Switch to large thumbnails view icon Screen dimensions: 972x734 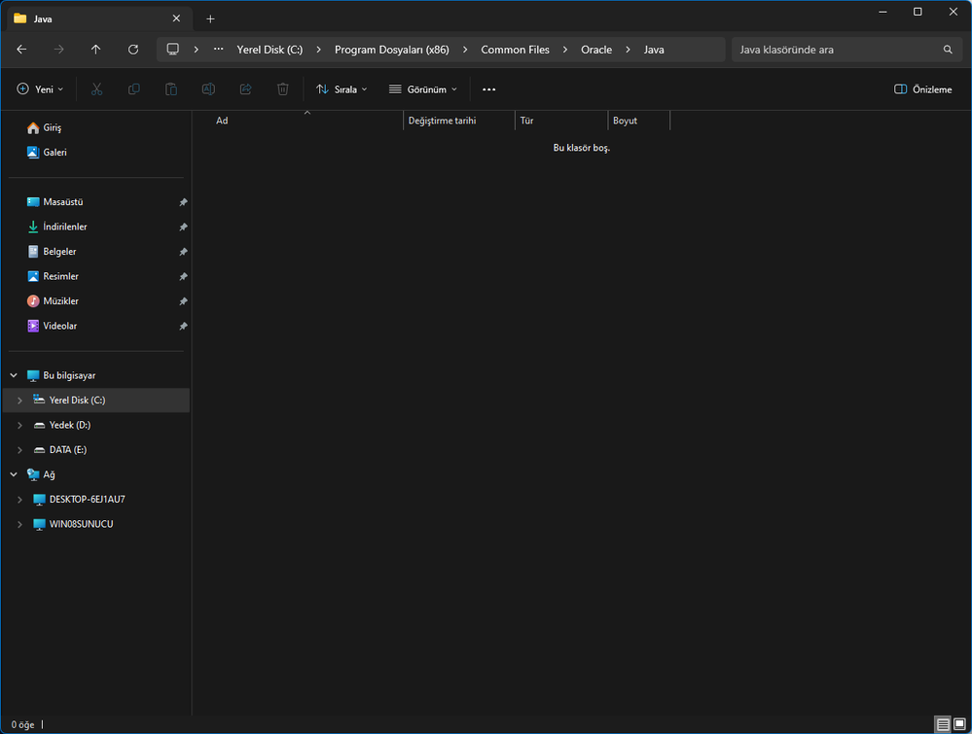(x=959, y=724)
